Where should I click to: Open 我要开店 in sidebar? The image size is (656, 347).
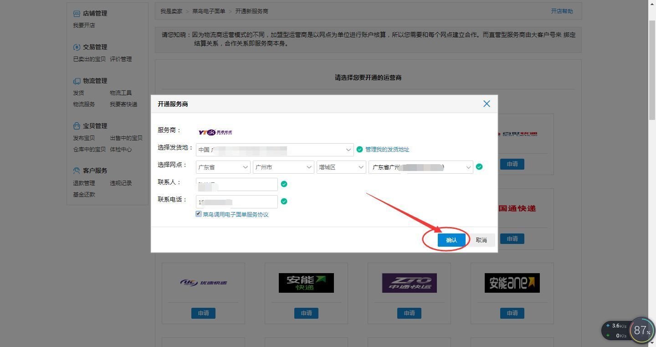pyautogui.click(x=84, y=26)
